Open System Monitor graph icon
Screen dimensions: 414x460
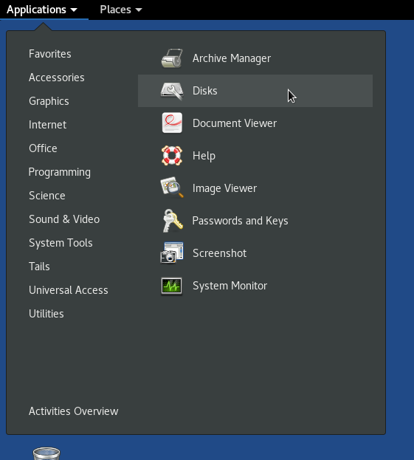click(x=171, y=286)
